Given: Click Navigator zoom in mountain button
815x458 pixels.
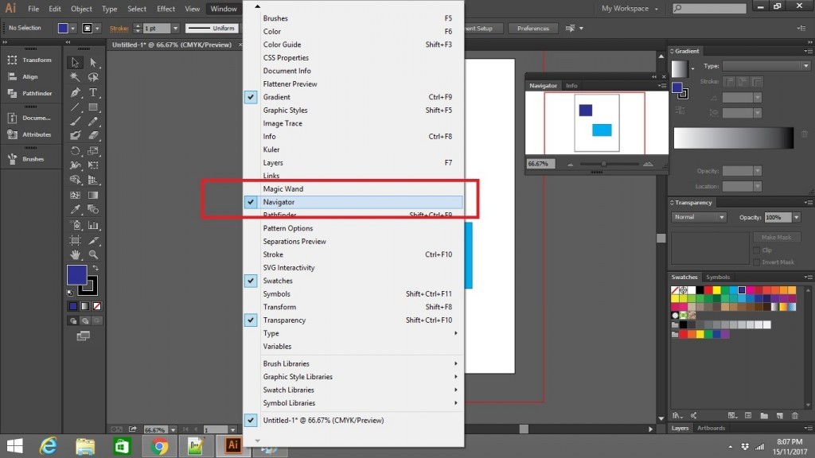Looking at the screenshot, I should (x=648, y=164).
